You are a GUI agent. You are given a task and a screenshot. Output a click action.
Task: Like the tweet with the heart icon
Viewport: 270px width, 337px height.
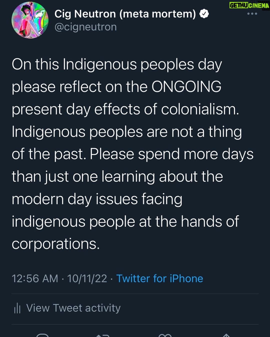pyautogui.click(x=165, y=335)
